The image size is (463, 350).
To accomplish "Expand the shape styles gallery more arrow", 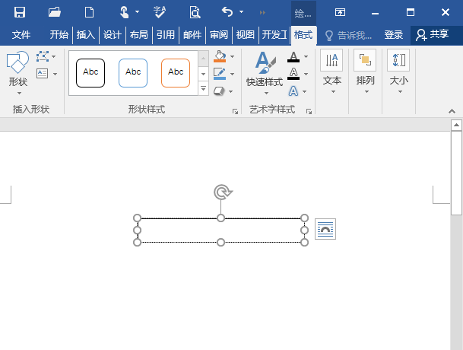I will coord(203,89).
